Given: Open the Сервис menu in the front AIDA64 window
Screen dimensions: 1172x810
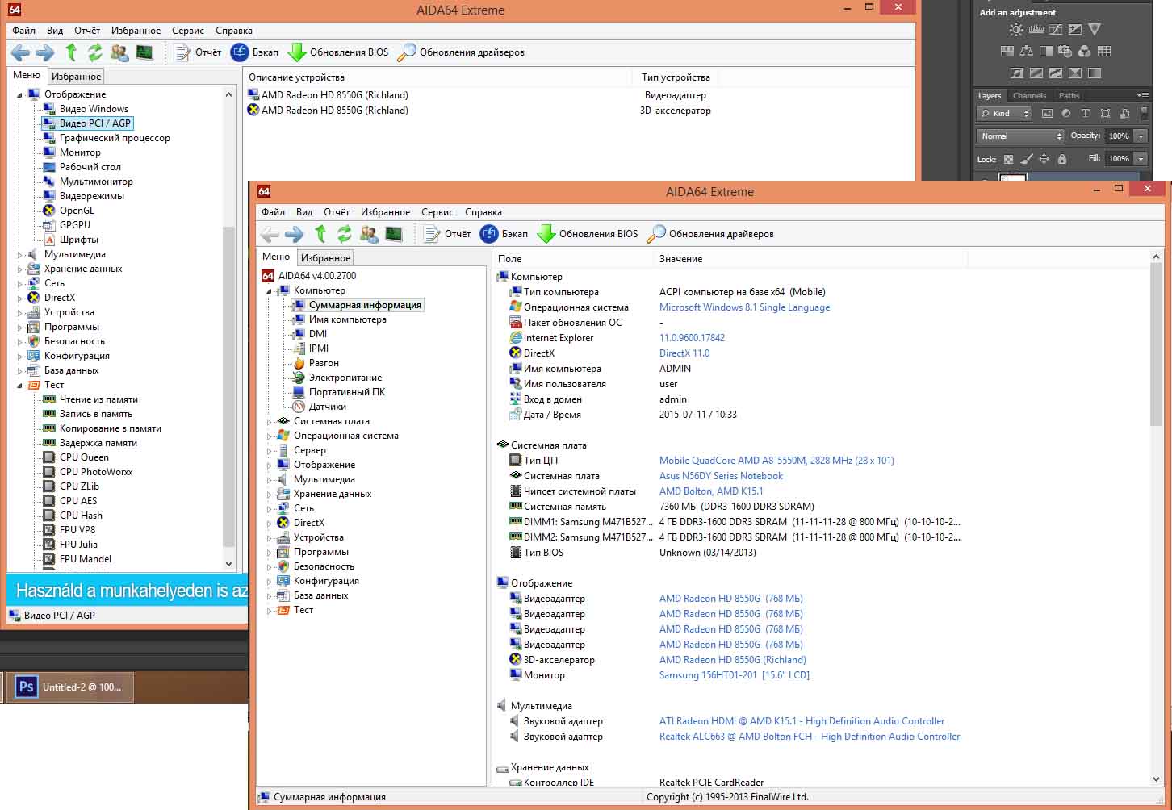Looking at the screenshot, I should (437, 212).
